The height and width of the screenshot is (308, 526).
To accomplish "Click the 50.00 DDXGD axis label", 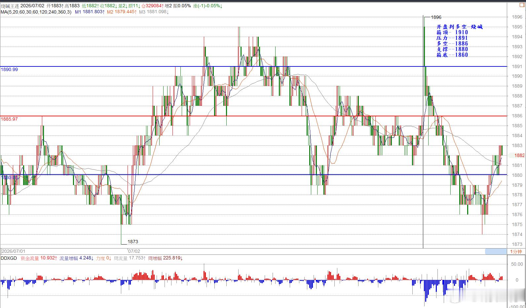I will tap(517, 264).
